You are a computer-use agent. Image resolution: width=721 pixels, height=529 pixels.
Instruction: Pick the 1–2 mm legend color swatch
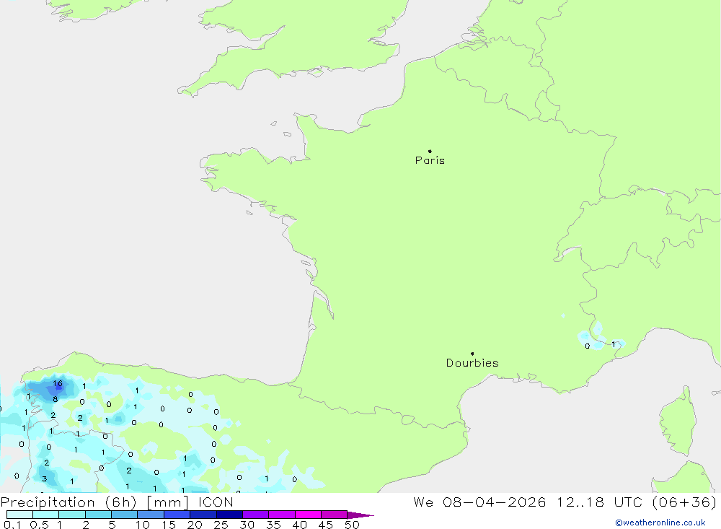click(72, 515)
